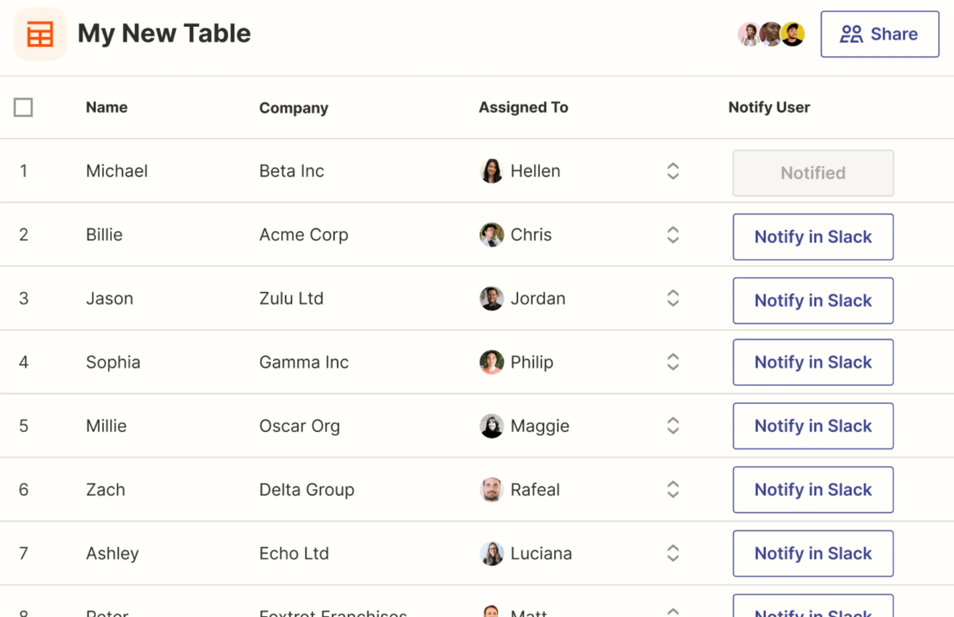Click the collaborator avatars beside Share
954x617 pixels.
point(771,34)
